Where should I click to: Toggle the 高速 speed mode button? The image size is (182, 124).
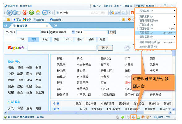click(116, 13)
